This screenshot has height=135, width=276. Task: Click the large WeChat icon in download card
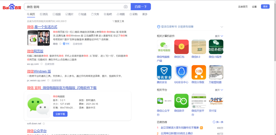(39, 106)
